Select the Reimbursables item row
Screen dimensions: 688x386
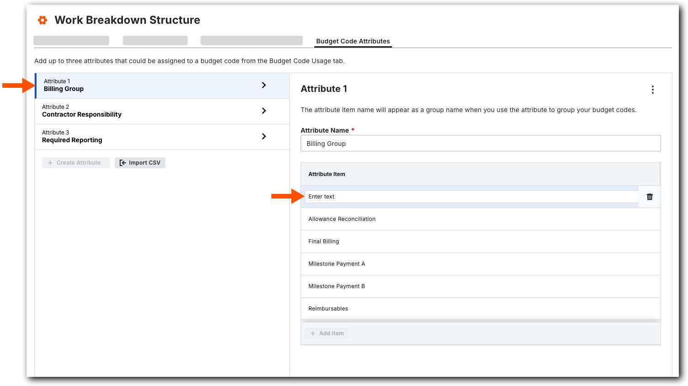pos(480,309)
